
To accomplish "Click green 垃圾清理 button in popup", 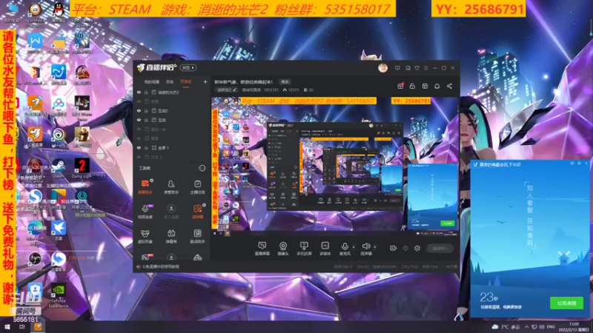I will [566, 303].
